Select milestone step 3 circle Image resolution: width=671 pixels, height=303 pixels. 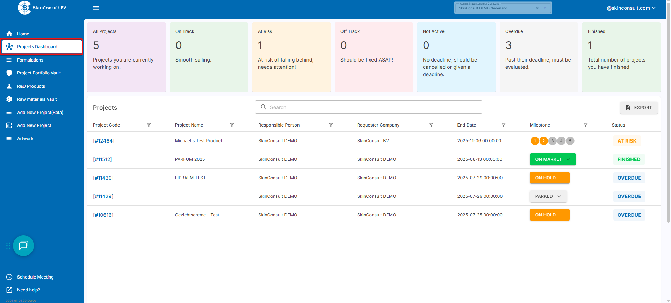coord(552,141)
